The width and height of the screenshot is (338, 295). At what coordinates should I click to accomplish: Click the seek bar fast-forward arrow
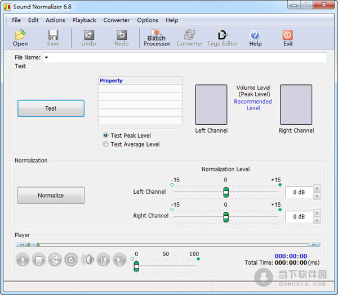pyautogui.click(x=314, y=244)
